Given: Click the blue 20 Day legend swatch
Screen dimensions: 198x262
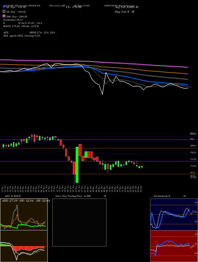Looking at the screenshot, I should click(x=4, y=6).
